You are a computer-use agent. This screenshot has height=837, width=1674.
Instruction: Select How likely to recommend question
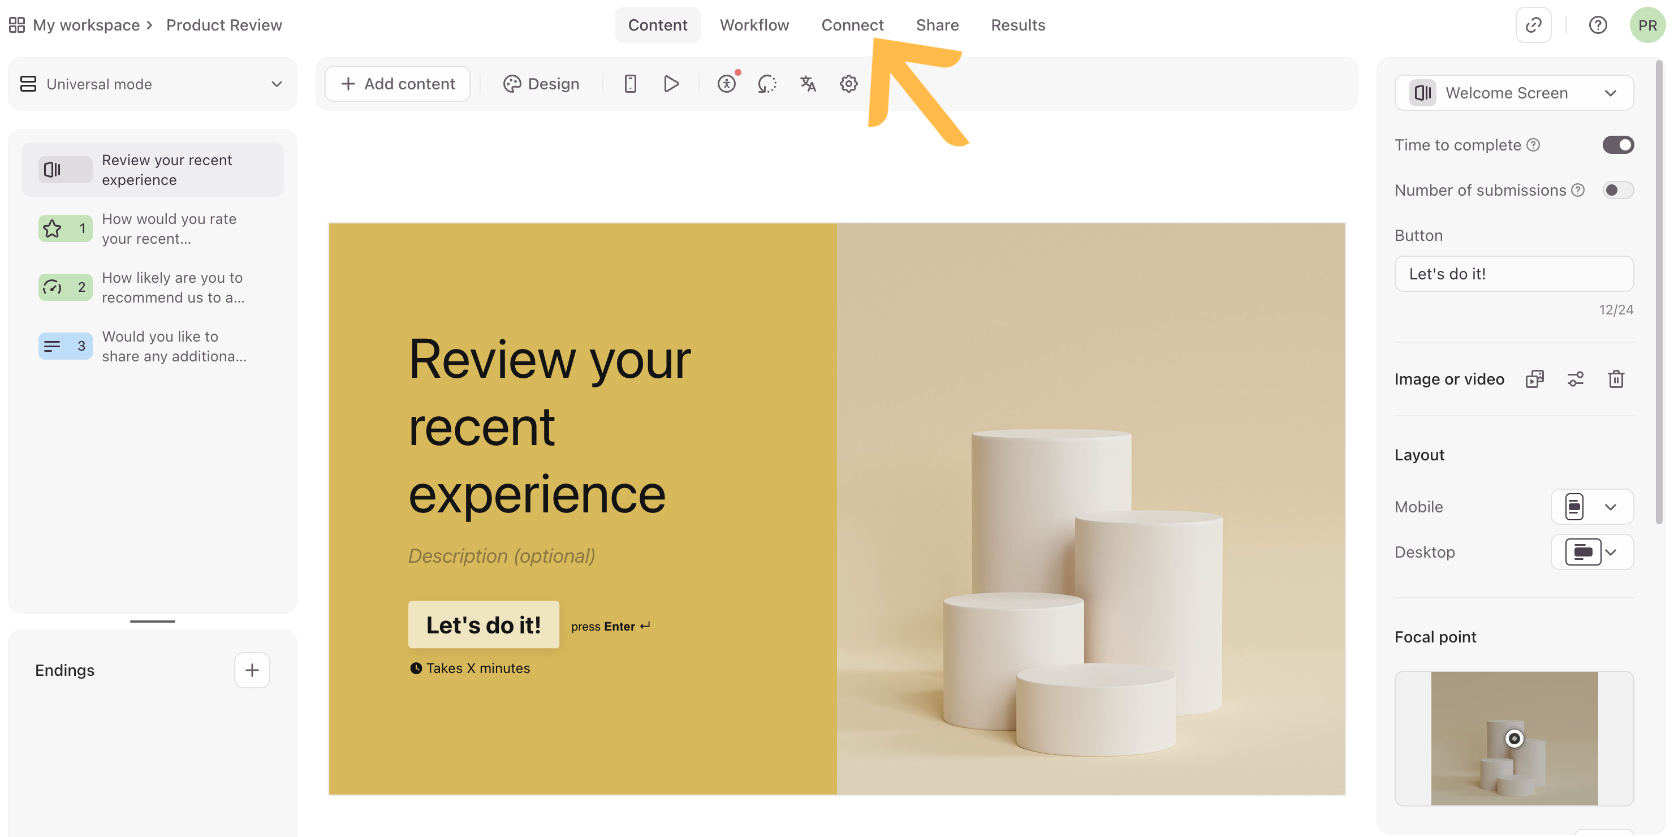(x=152, y=287)
